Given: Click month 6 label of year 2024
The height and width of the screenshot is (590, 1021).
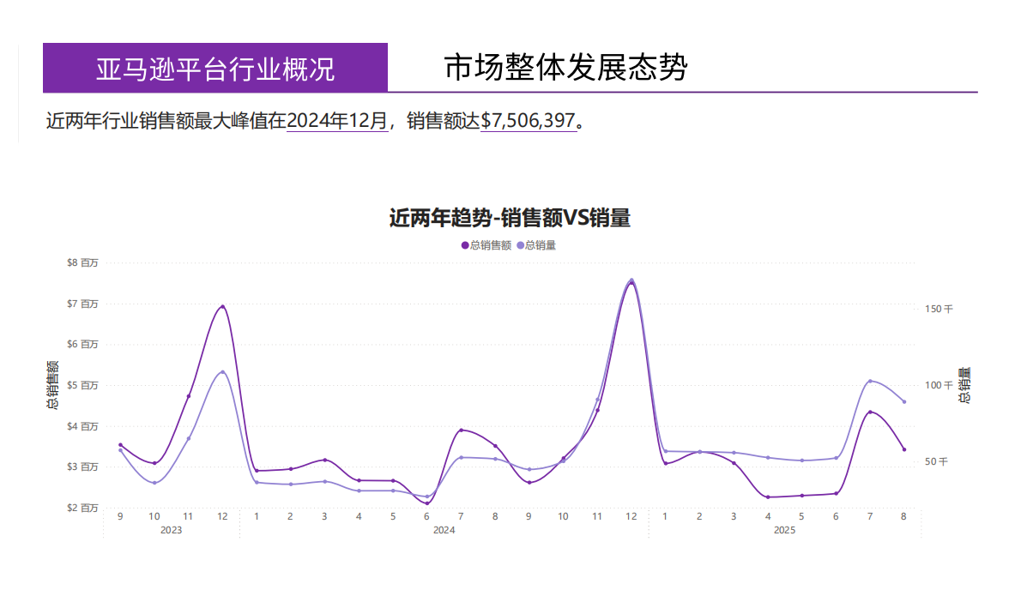Looking at the screenshot, I should click(427, 516).
